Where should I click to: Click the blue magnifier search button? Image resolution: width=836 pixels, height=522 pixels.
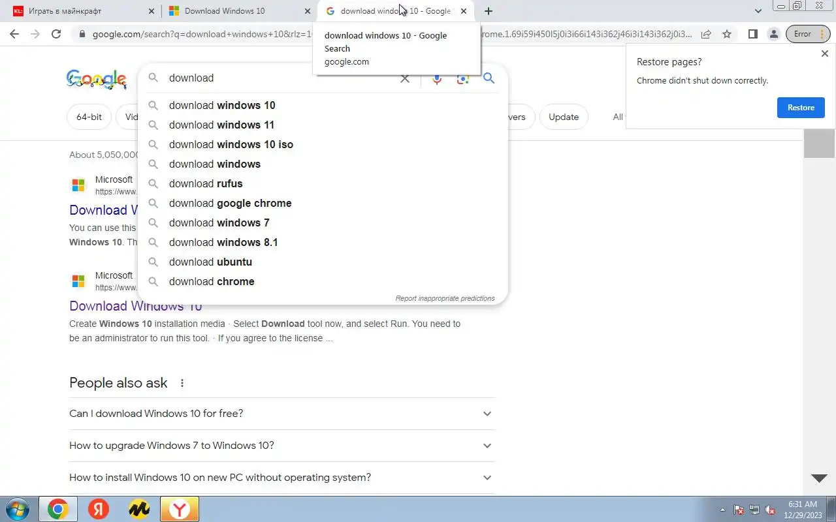coord(489,78)
